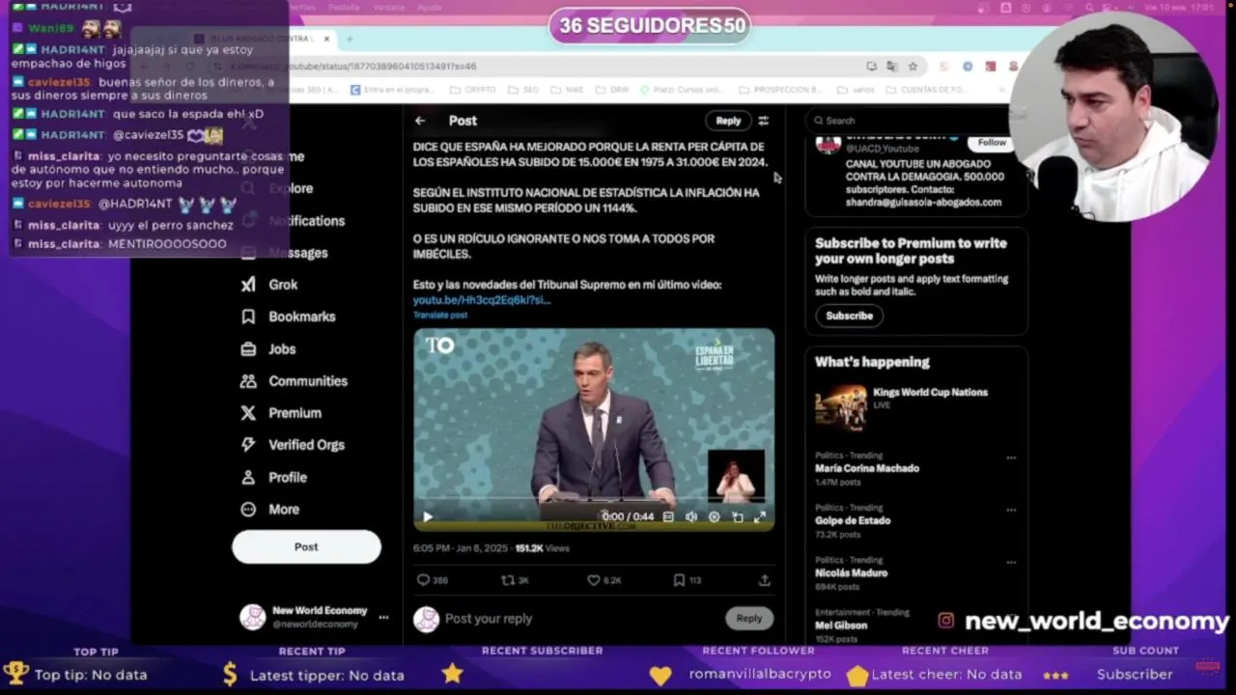Open a new browser tab with plus
The width and height of the screenshot is (1236, 695).
(350, 39)
